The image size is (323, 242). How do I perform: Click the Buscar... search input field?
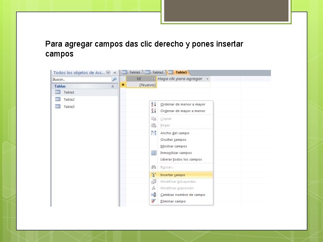pyautogui.click(x=82, y=79)
